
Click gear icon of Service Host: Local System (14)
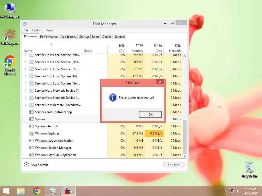pyautogui.click(x=31, y=76)
